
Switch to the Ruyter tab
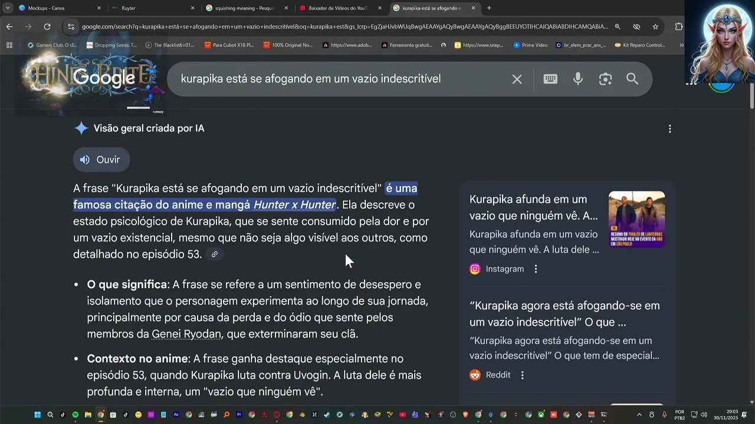coord(153,8)
